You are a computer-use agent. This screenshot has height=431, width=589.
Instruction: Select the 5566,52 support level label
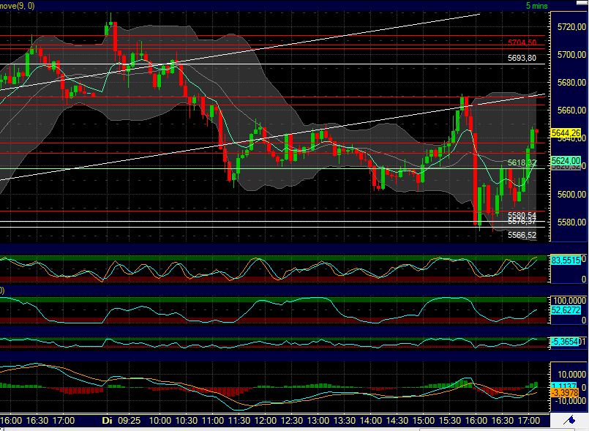coord(522,236)
